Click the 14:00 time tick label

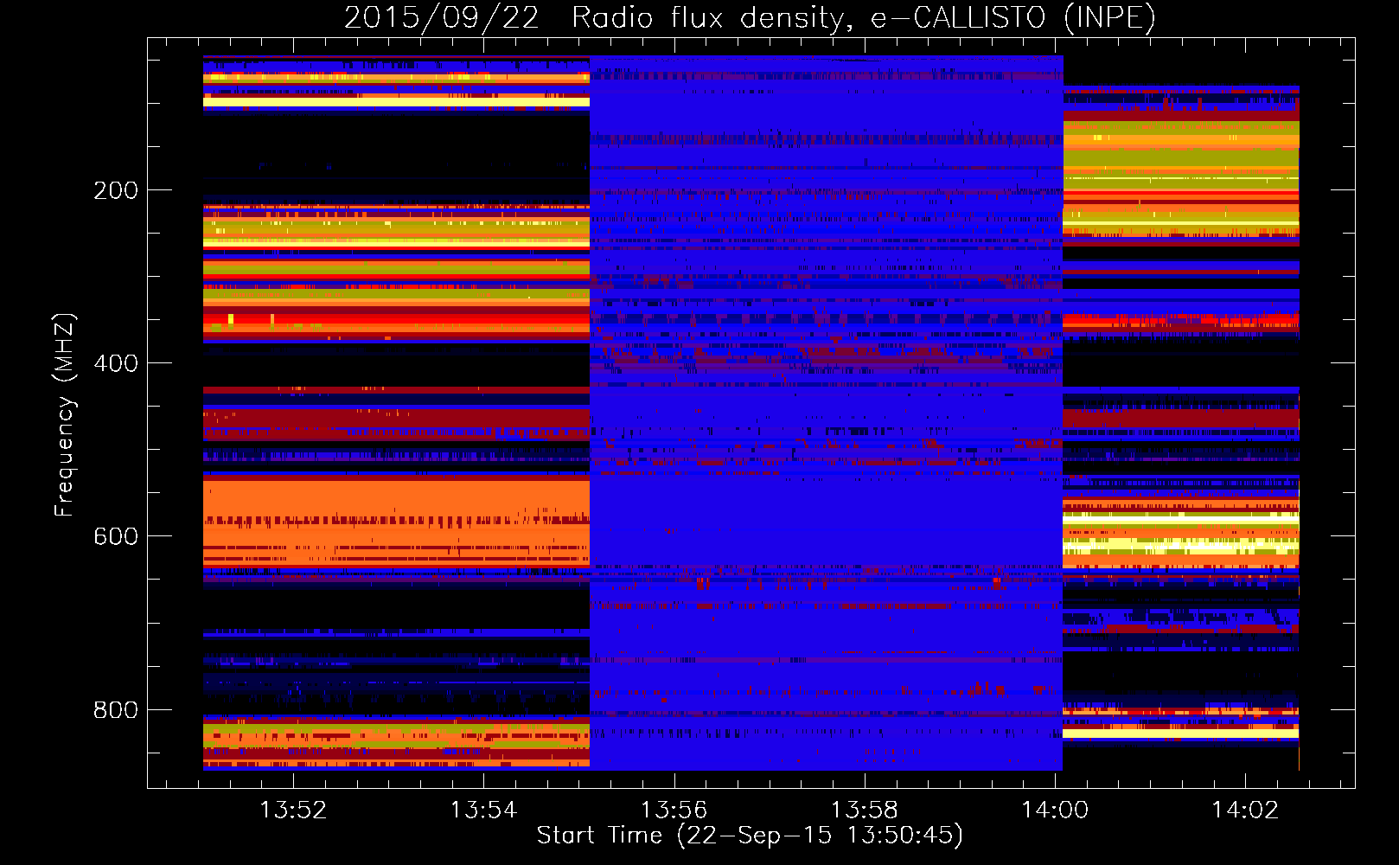(x=1054, y=810)
